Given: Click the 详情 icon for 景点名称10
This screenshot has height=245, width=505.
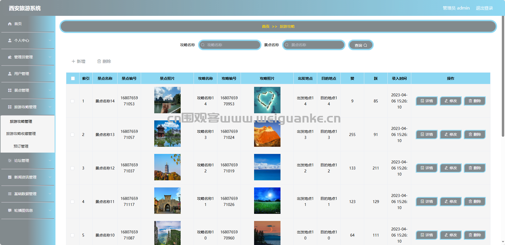Looking at the screenshot, I should pos(422,235).
